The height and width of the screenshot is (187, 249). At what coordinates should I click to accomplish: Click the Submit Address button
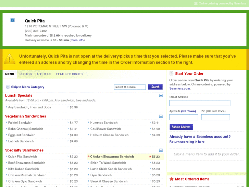pos(181,127)
